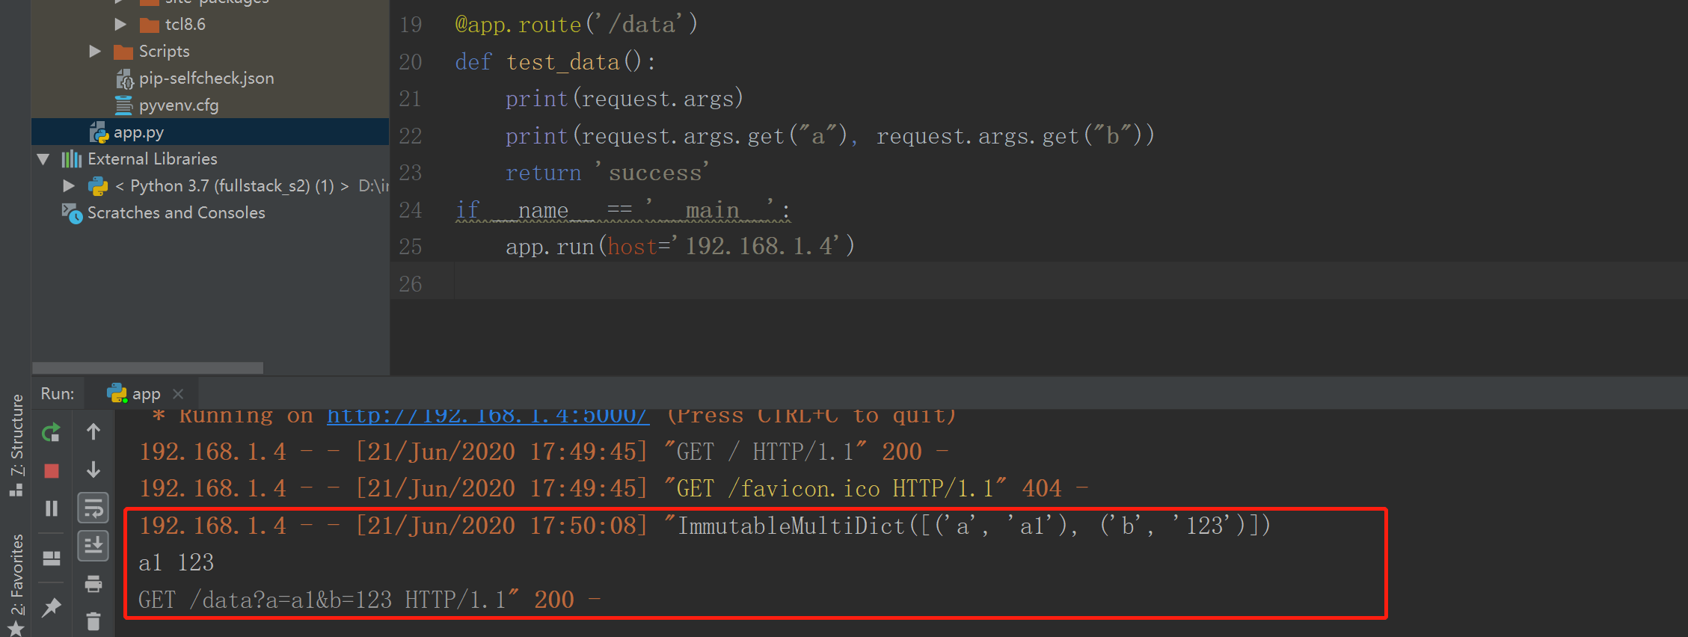Expand the Python 3.7 (fullstack_s2) node

click(69, 185)
